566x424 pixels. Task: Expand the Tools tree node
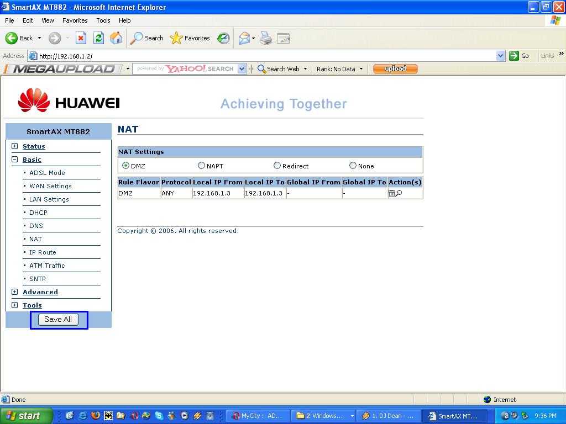click(x=15, y=305)
